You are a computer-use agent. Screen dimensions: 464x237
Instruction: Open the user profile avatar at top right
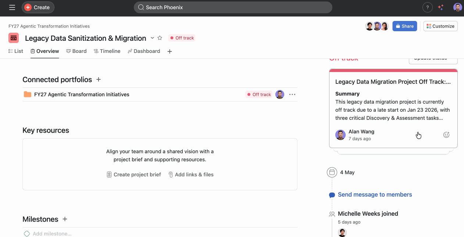457,7
